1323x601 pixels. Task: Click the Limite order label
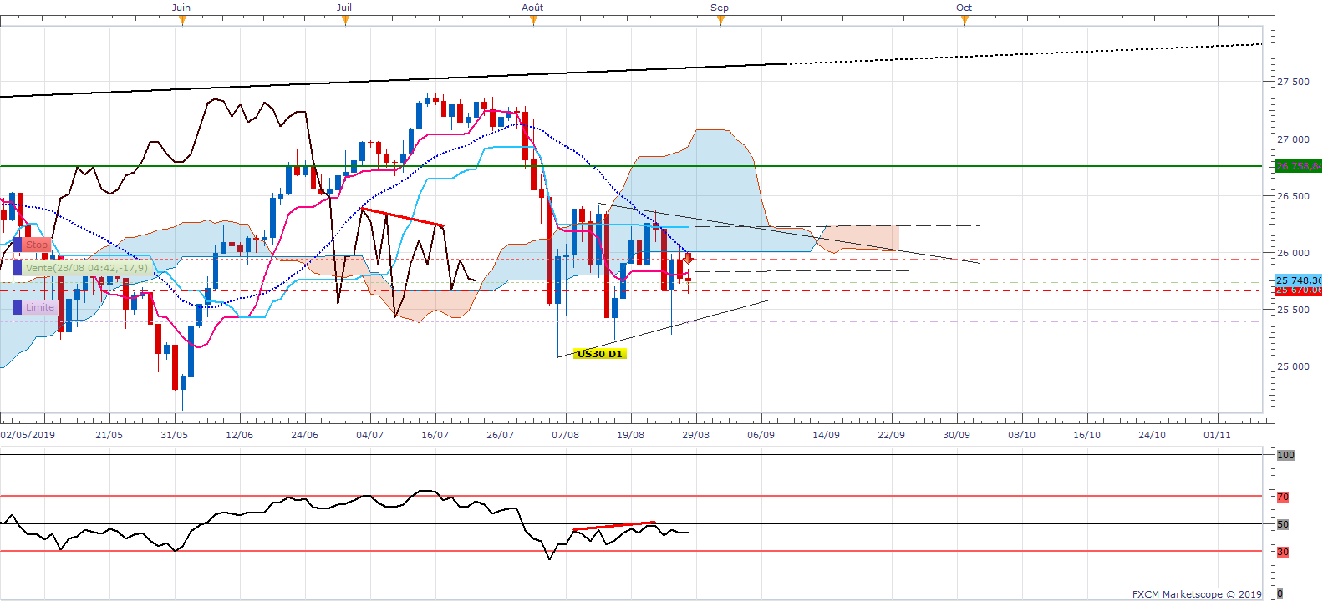[39, 307]
